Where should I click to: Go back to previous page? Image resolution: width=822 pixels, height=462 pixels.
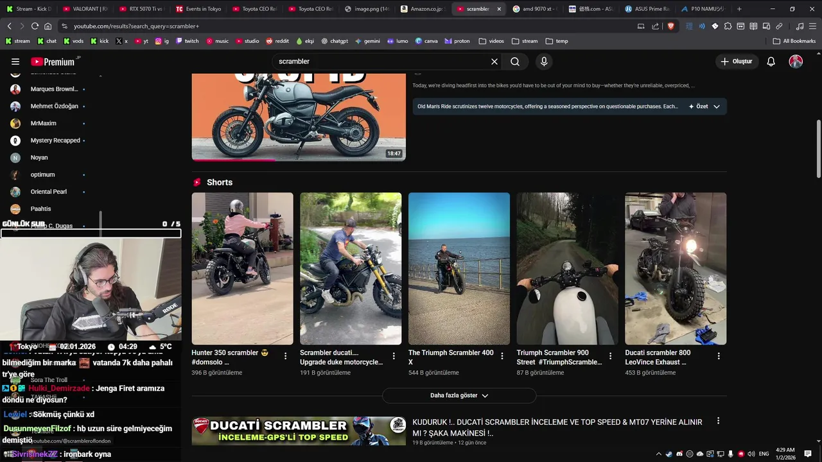(9, 26)
